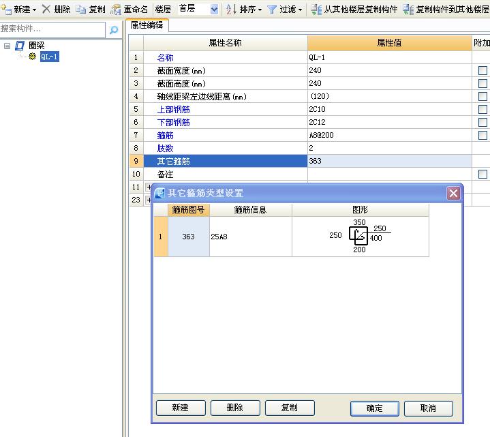Click the 箍筋图号 cell 363
This screenshot has height=437, width=490.
pyautogui.click(x=189, y=237)
